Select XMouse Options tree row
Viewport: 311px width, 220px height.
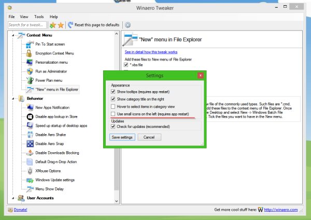(48, 171)
